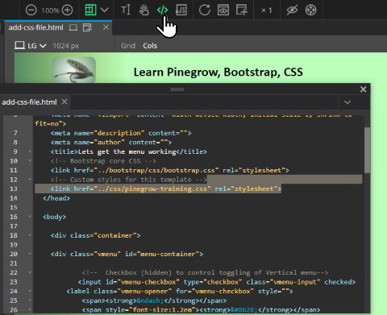Click the bootstrap.css link line
This screenshot has width=387, height=315.
point(170,170)
